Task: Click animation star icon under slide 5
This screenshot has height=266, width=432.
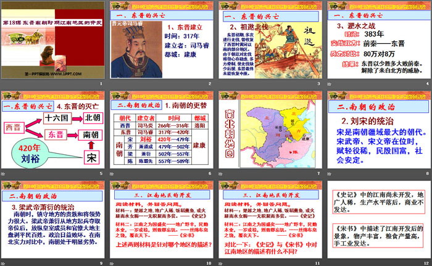Action: coord(2,173)
